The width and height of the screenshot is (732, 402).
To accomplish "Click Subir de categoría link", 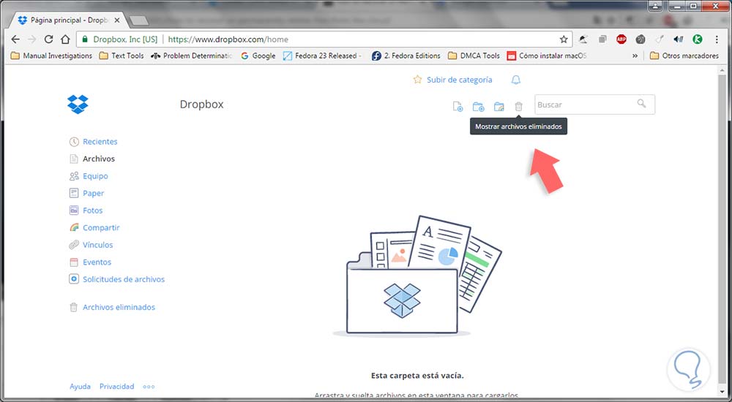I will coord(460,80).
